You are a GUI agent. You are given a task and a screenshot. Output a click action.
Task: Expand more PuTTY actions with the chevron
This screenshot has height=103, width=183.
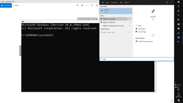tap(153, 35)
